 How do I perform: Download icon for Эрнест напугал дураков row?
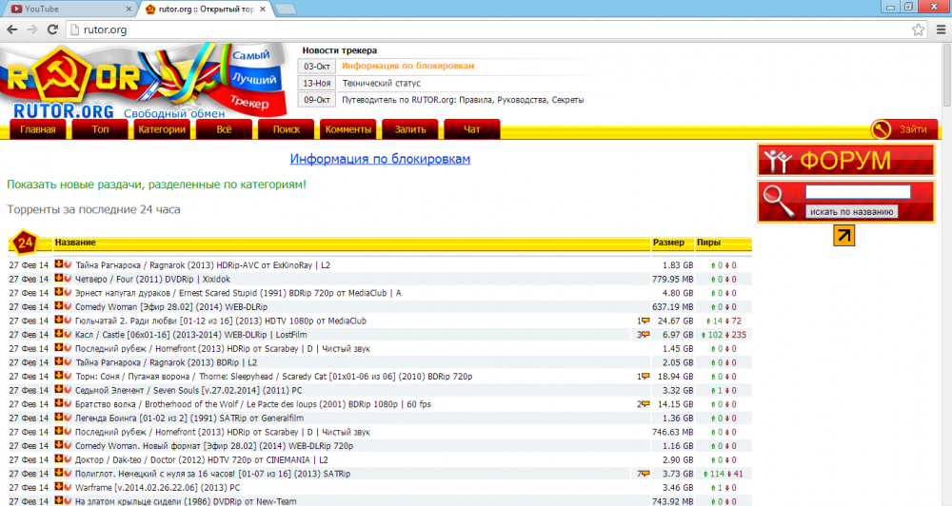[x=59, y=292]
